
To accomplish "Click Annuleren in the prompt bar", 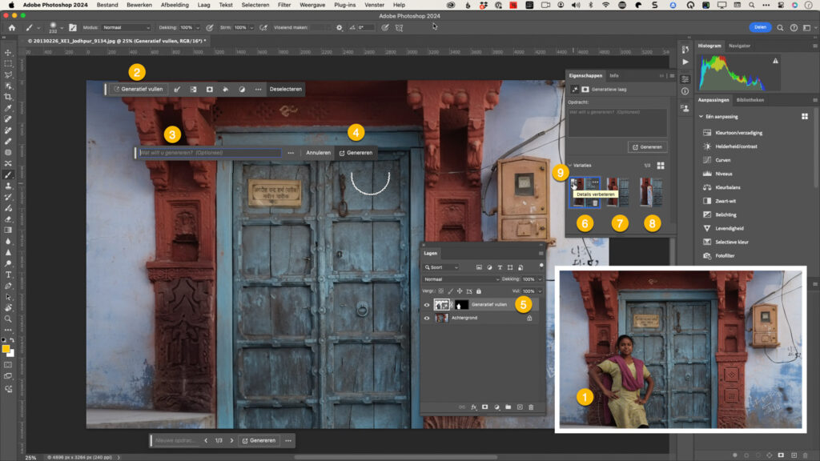I will coord(318,153).
